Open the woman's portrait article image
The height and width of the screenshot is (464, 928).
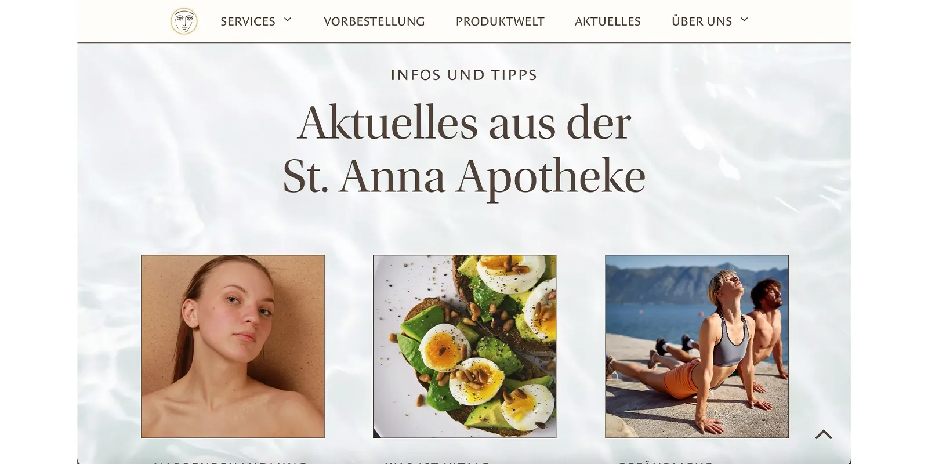[x=233, y=346]
